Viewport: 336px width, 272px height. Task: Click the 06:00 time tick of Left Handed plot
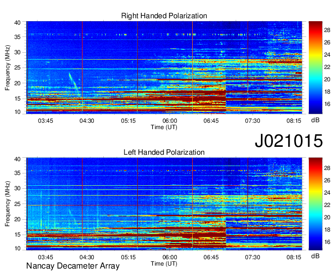(x=169, y=257)
